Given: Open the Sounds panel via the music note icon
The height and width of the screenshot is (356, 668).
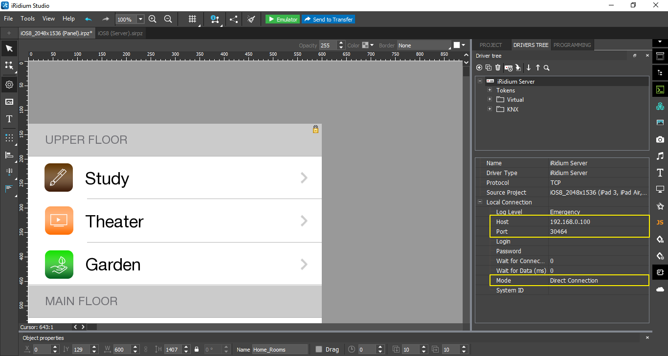Looking at the screenshot, I should point(660,156).
